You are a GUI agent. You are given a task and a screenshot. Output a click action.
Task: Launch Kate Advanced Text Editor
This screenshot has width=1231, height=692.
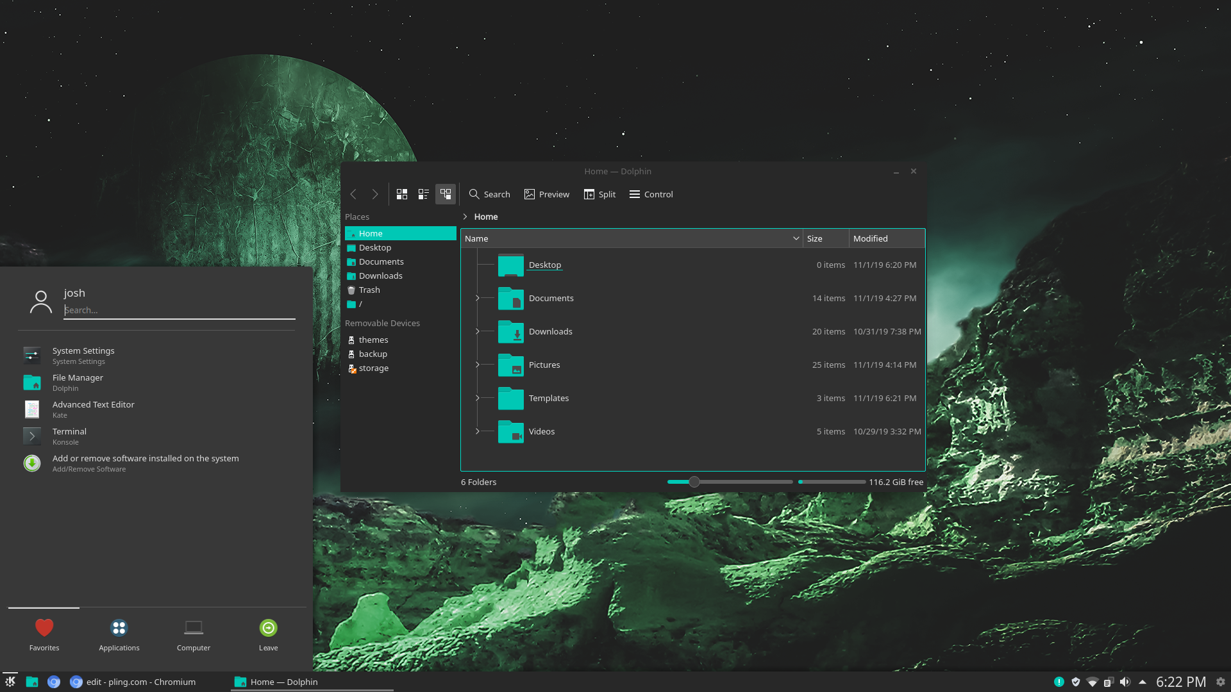click(x=157, y=409)
